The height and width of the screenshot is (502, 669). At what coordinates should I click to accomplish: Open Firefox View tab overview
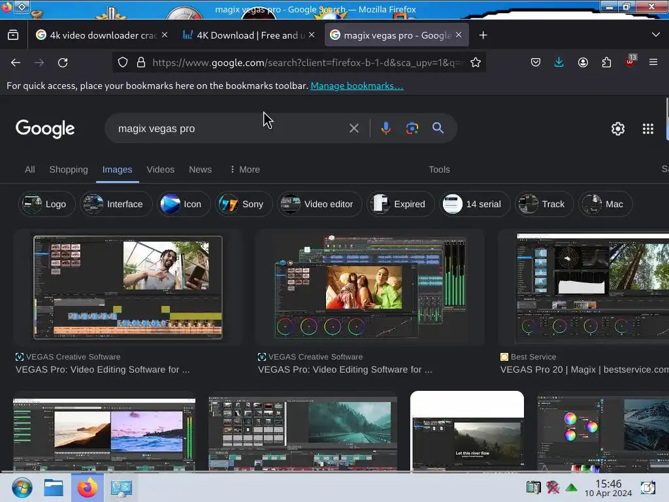coord(13,35)
